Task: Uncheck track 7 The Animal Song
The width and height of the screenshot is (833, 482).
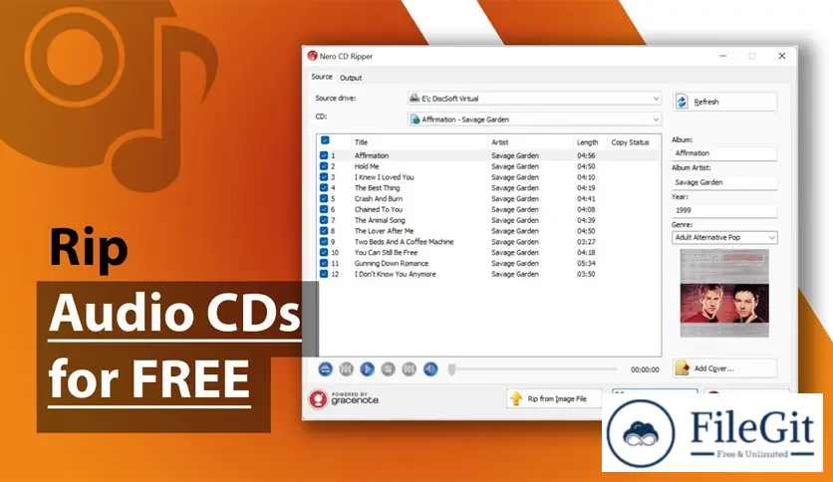Action: 324,220
